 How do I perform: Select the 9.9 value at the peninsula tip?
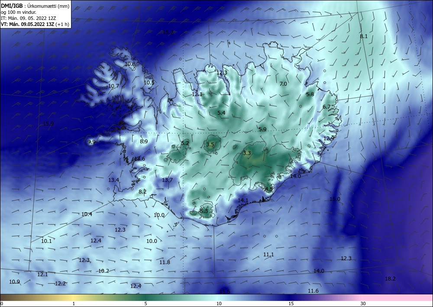[x=91, y=142]
